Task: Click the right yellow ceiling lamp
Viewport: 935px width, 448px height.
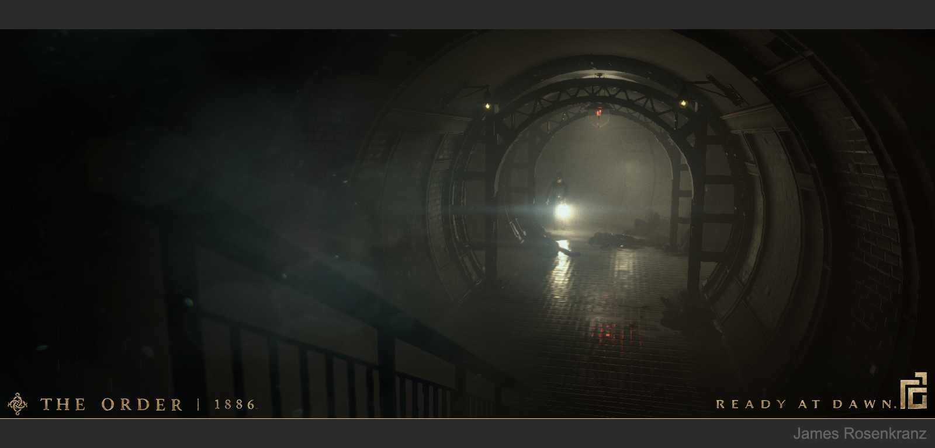Action: [x=682, y=103]
